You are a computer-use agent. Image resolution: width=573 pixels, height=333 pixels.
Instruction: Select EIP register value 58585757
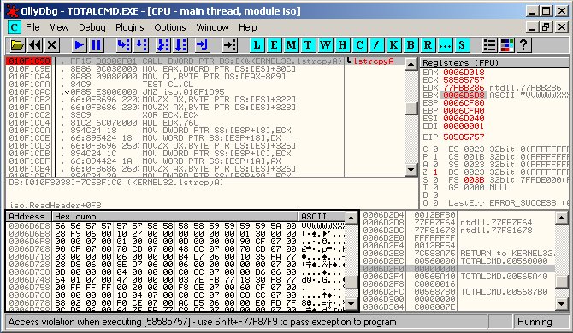(x=464, y=137)
